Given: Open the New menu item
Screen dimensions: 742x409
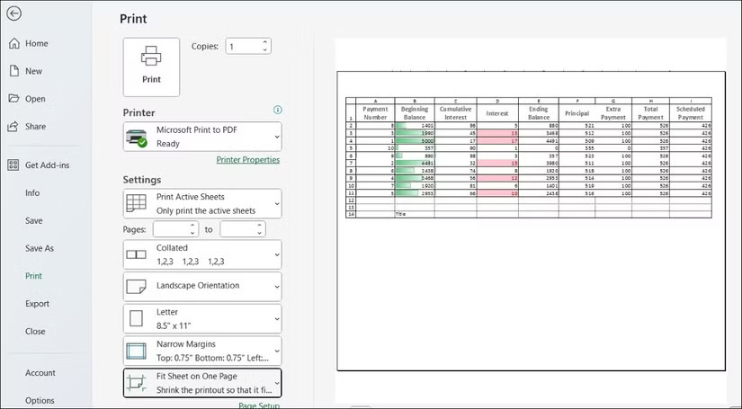Looking at the screenshot, I should [33, 71].
